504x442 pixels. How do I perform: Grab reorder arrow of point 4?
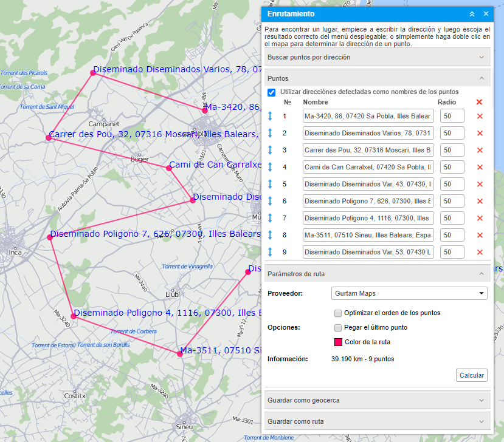(270, 167)
